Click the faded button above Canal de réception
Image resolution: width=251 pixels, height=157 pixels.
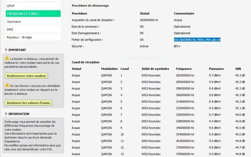145,58
